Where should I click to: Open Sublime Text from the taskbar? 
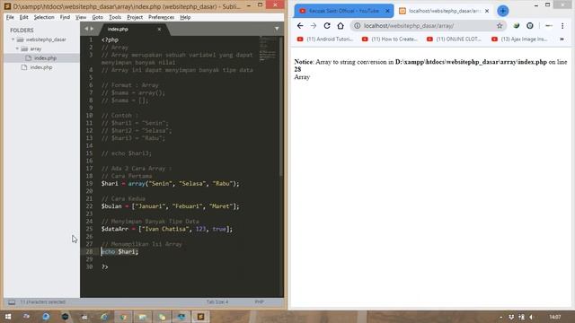click(x=200, y=317)
